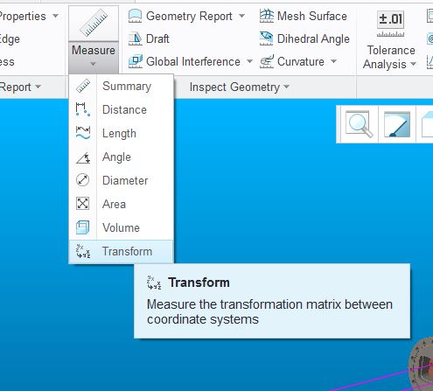Expand the Measure dropdown arrow
Viewport: 433px width, 391px height.
pos(93,64)
